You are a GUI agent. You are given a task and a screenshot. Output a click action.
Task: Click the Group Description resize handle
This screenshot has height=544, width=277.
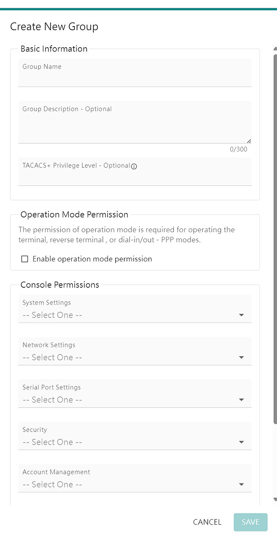coord(249,141)
